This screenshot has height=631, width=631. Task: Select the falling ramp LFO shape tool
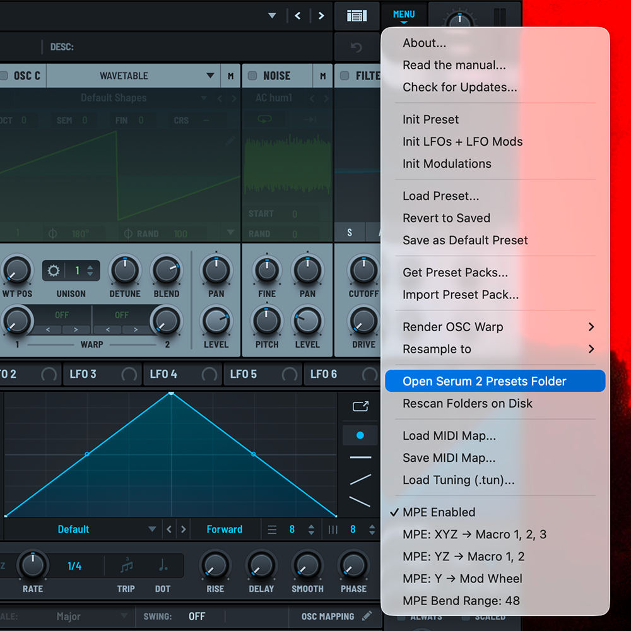[x=360, y=502]
